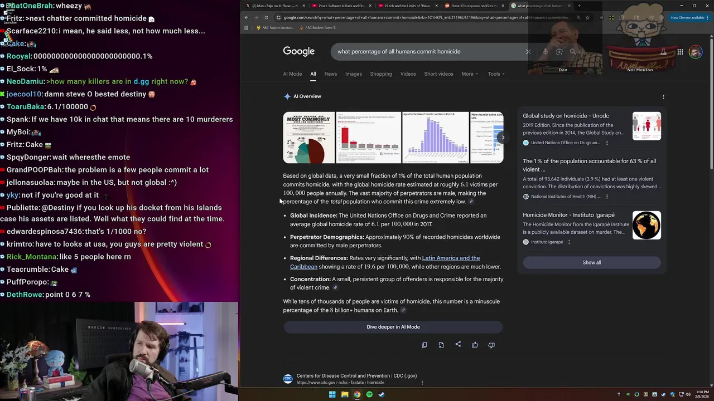Switch to 'Manu Raju on X' tab
The width and height of the screenshot is (714, 401).
pyautogui.click(x=275, y=6)
